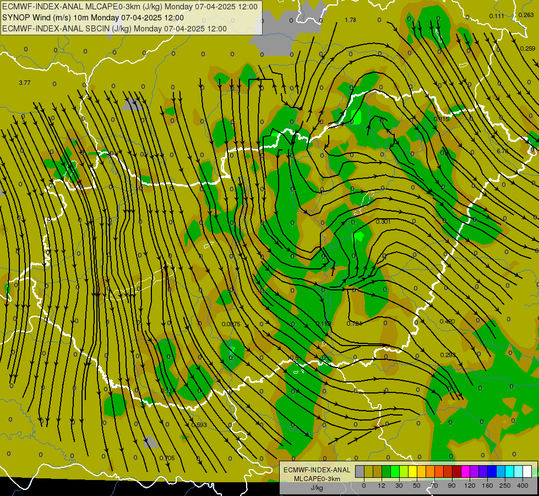The width and height of the screenshot is (539, 496).
Task: Click the 0.724 value label
Action: click(354, 324)
